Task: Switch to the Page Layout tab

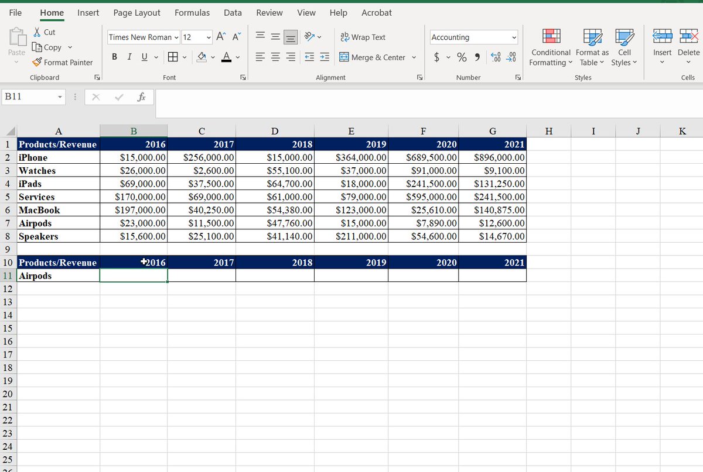Action: 136,12
